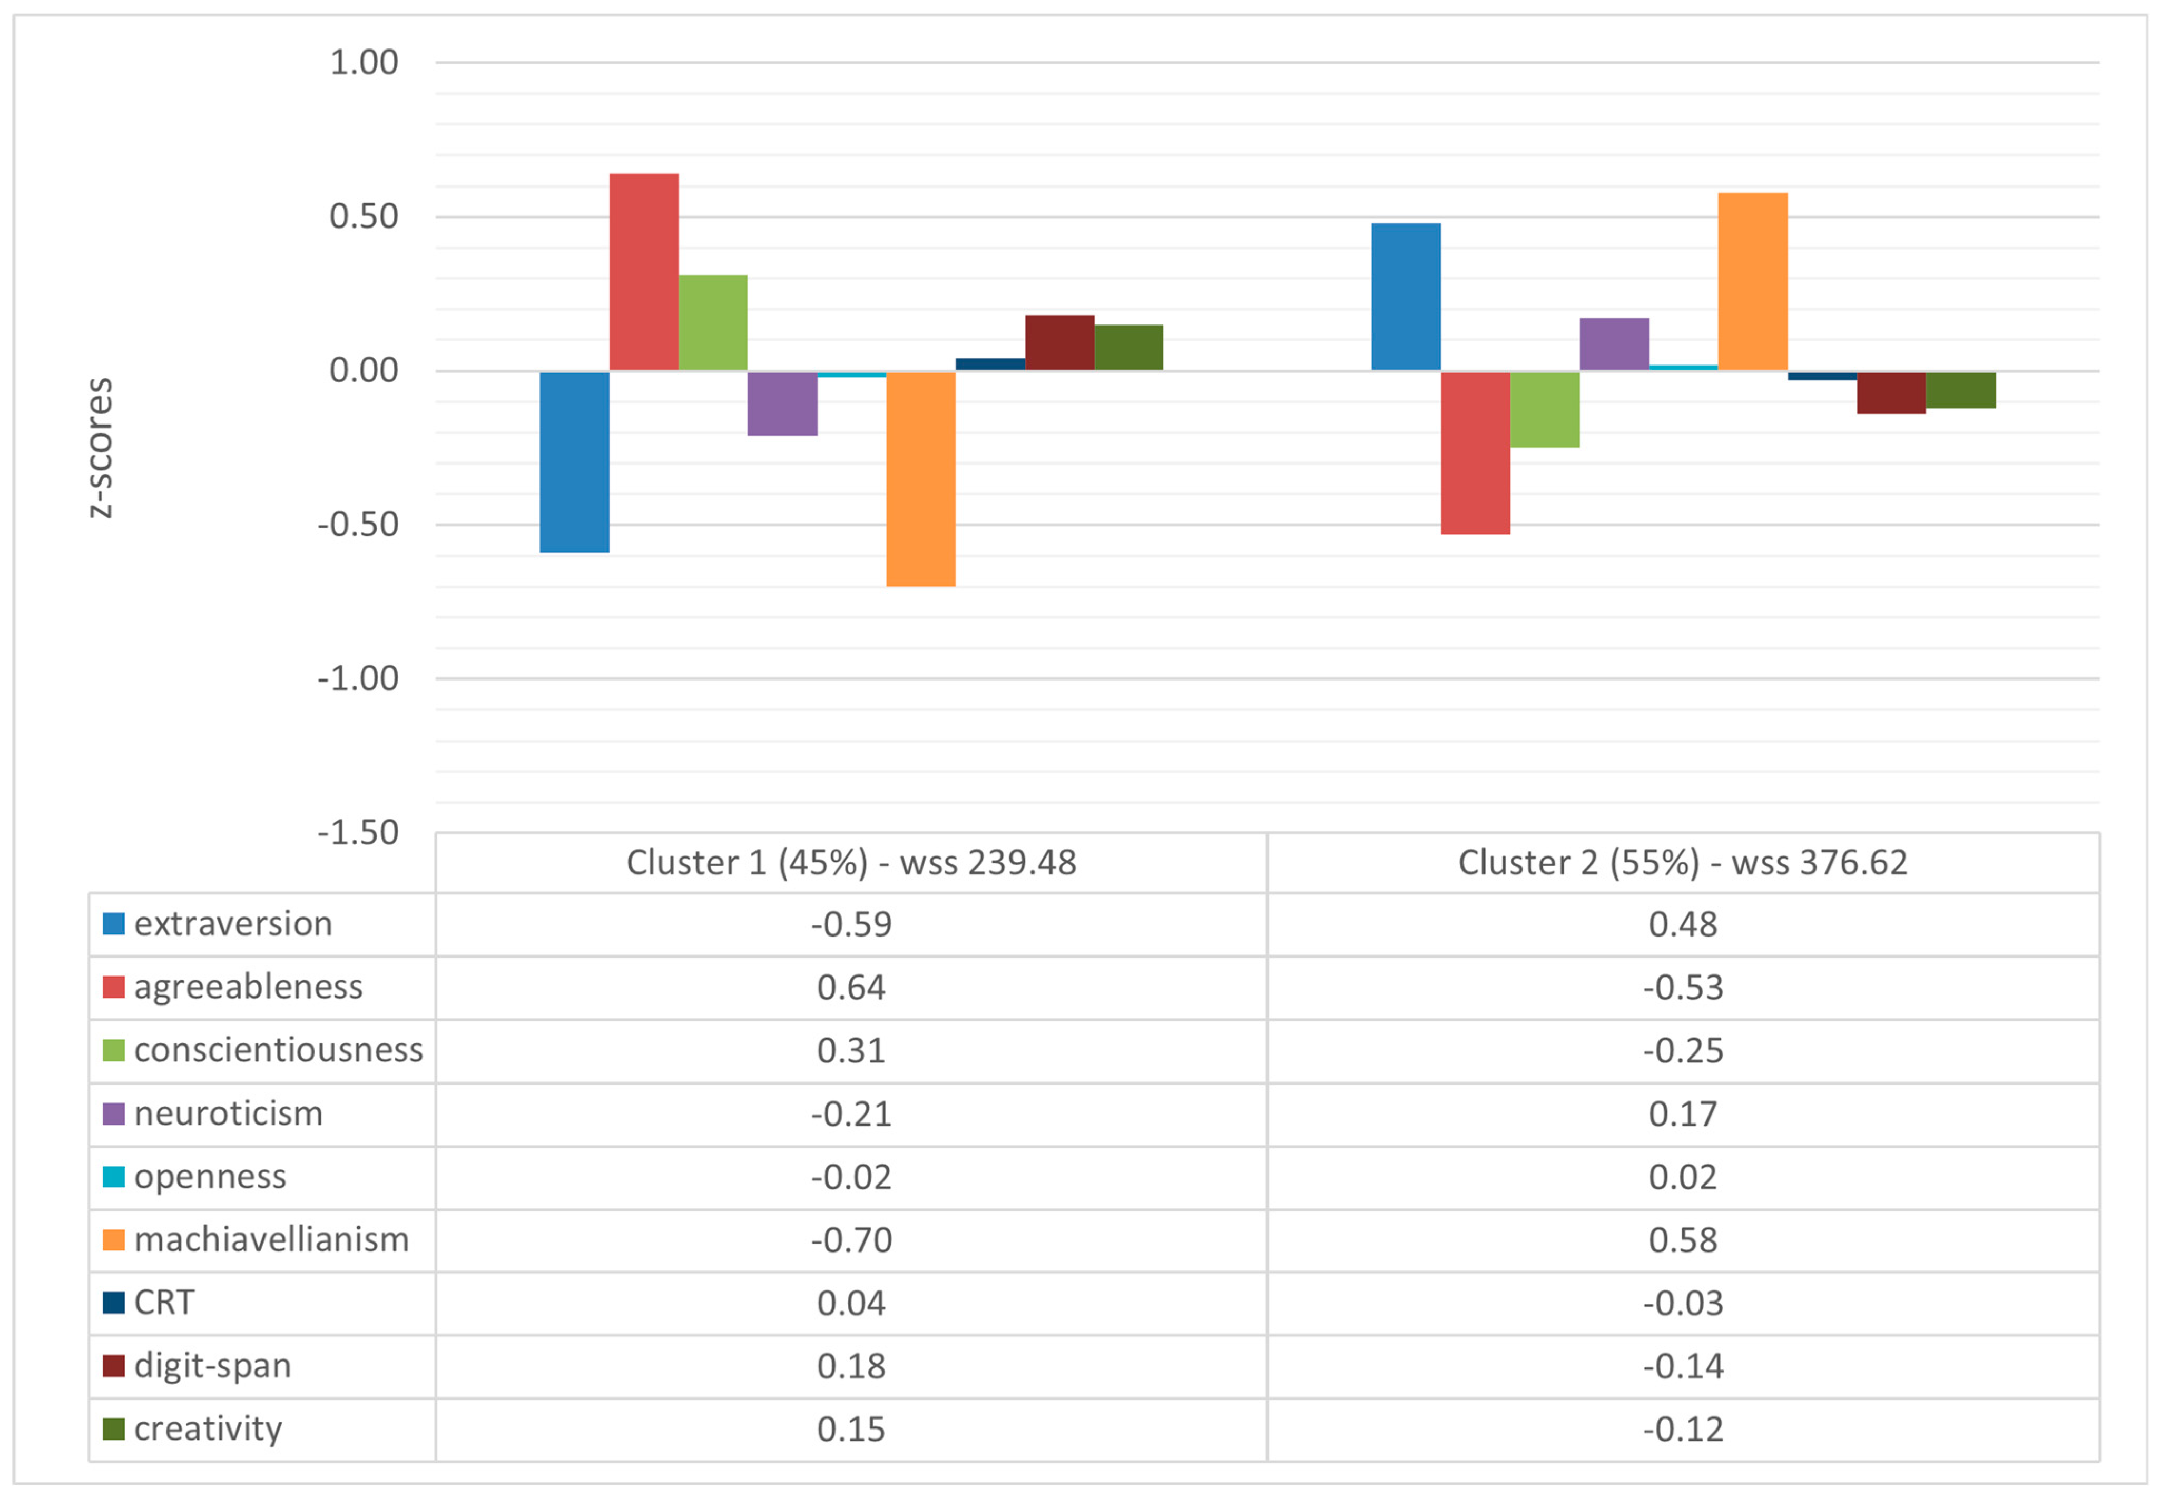
Task: Select the green conscientiousness bar in Cluster 1
Action: tap(712, 323)
